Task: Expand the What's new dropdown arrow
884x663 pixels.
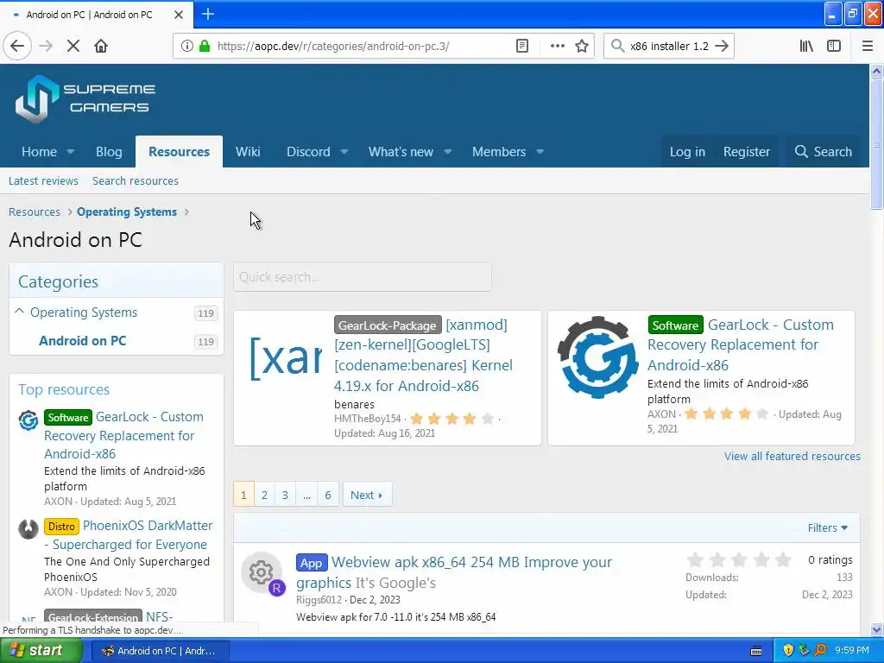Action: 448,152
